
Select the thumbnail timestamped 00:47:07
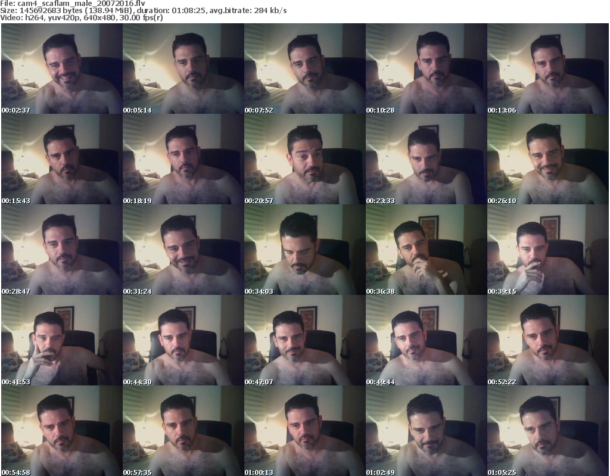point(304,340)
